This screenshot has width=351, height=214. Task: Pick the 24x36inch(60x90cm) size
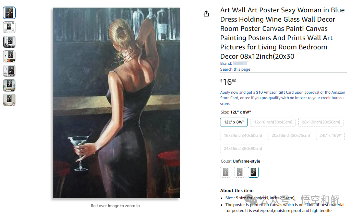(x=242, y=148)
